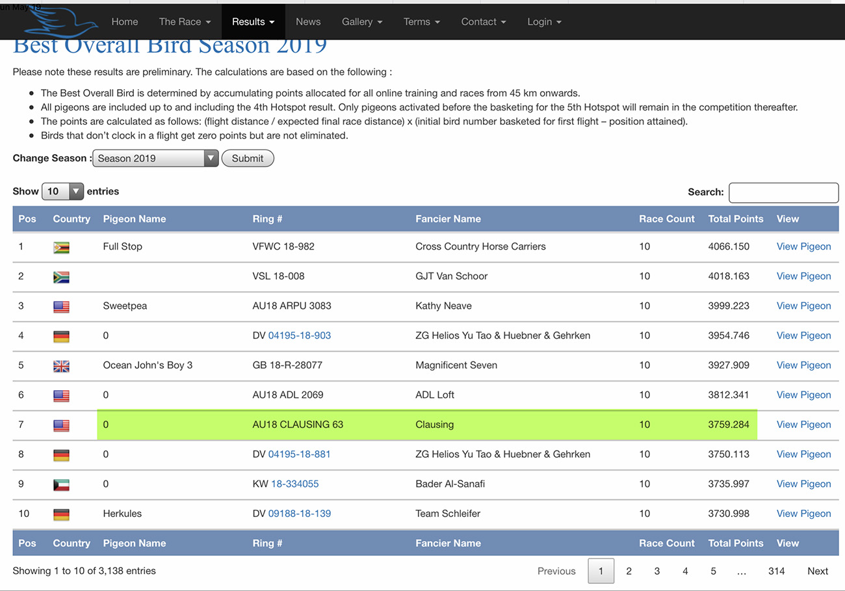Open The Race menu

pos(185,21)
